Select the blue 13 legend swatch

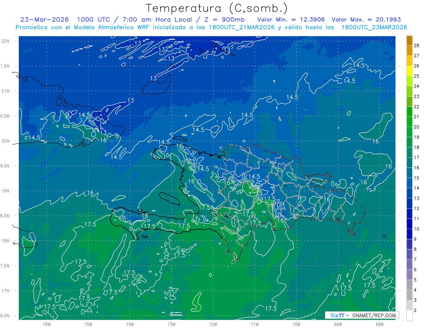[x=409, y=194]
